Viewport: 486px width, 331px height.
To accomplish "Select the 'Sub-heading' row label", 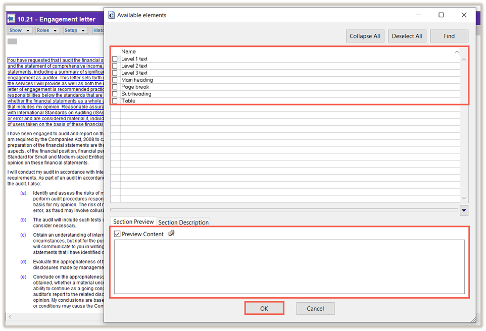I will (136, 94).
